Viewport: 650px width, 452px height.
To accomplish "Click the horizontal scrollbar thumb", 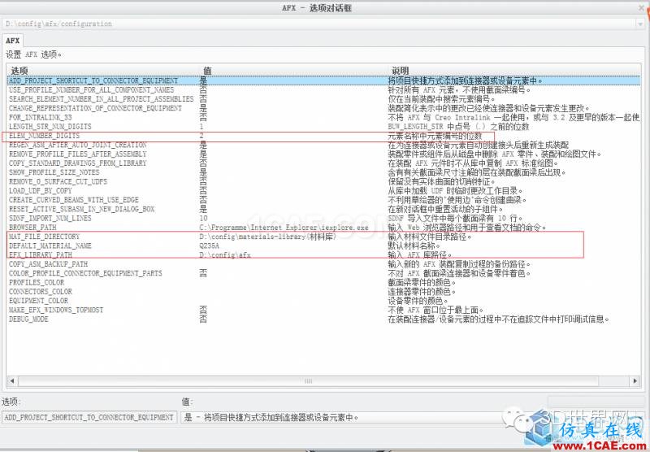I will point(308,380).
